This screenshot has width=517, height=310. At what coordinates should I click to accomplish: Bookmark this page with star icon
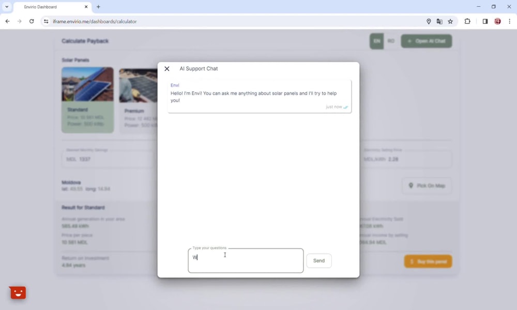click(450, 21)
